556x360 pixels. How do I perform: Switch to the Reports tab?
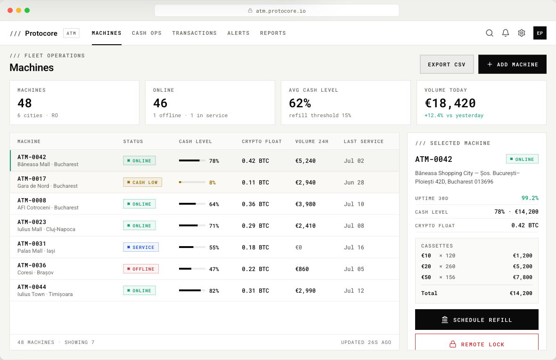click(273, 33)
